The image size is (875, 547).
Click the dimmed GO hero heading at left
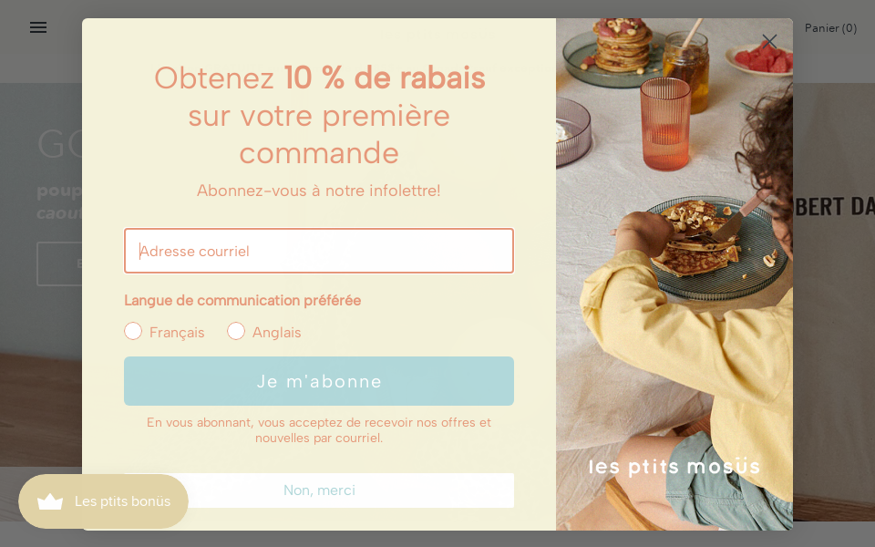tap(60, 144)
